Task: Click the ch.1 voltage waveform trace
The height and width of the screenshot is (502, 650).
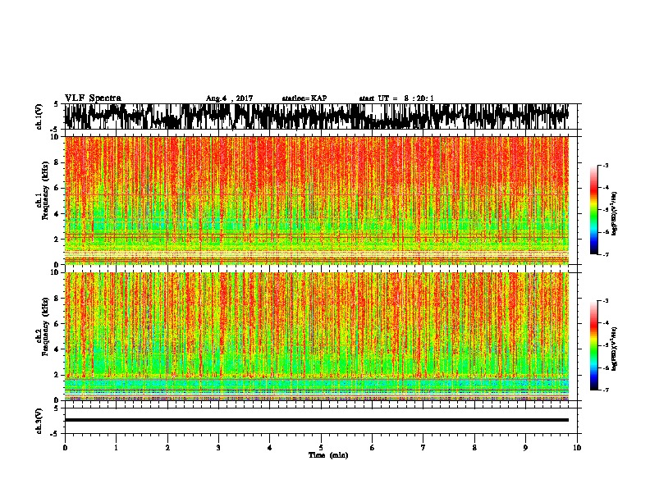Action: (x=316, y=116)
